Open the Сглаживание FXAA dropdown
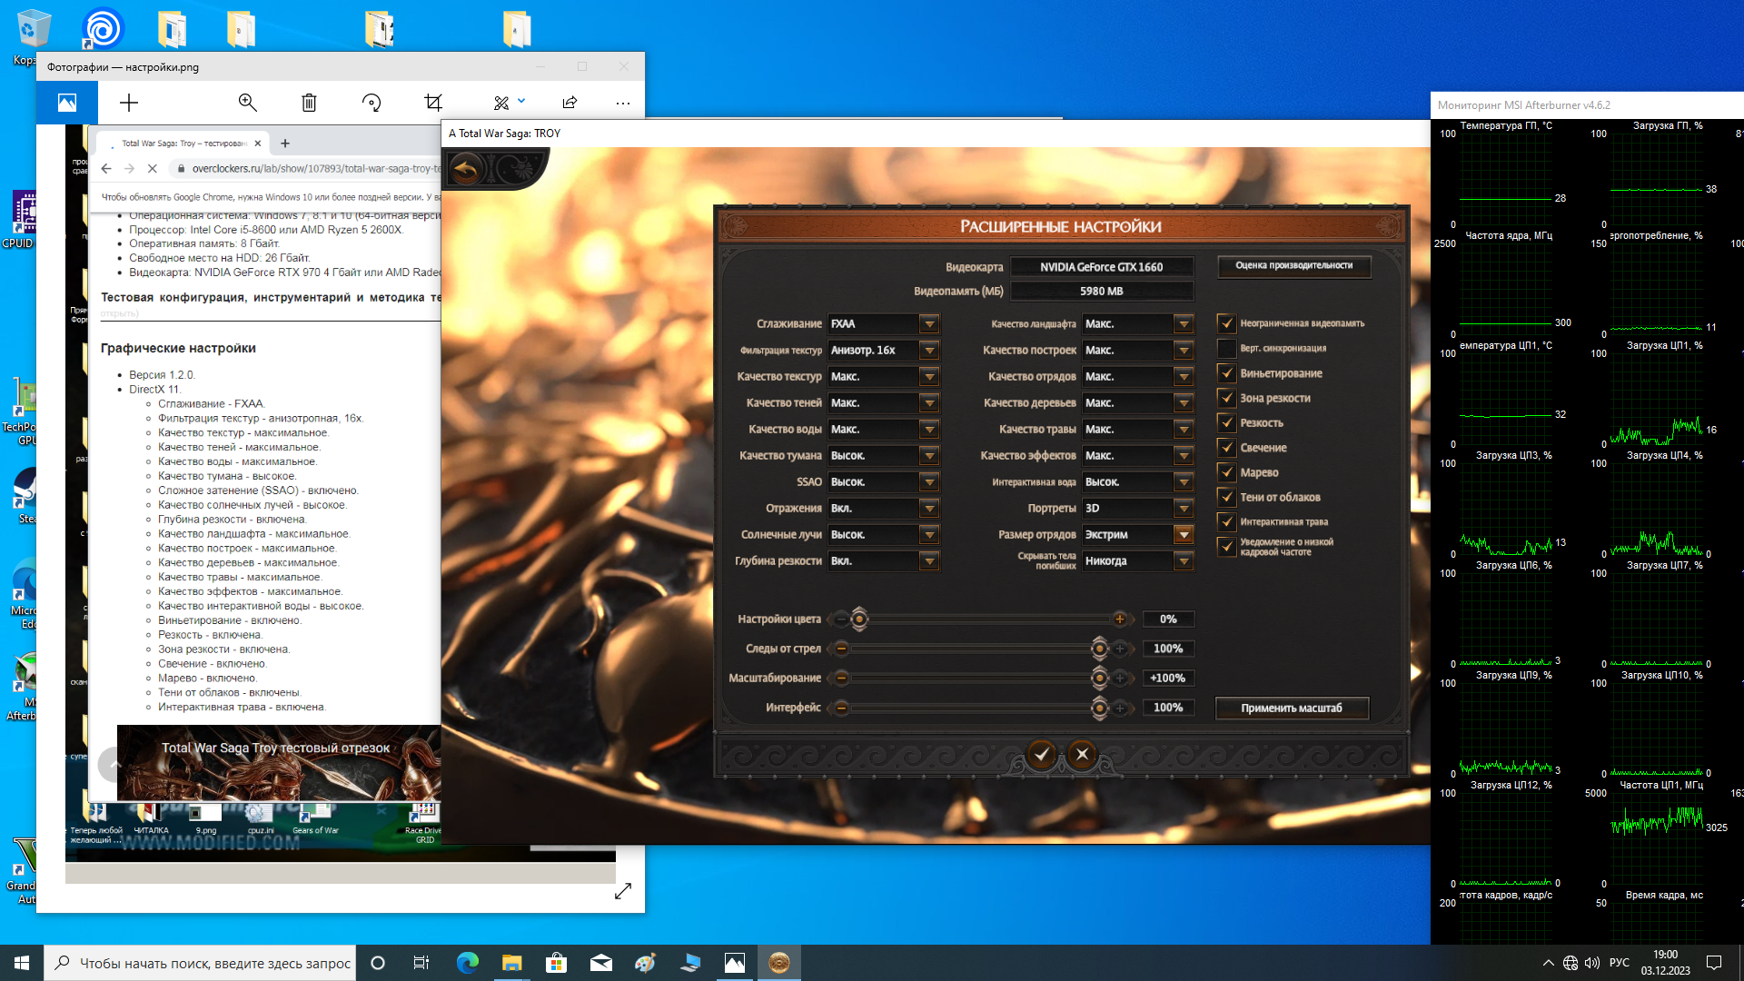1744x981 pixels. click(928, 324)
